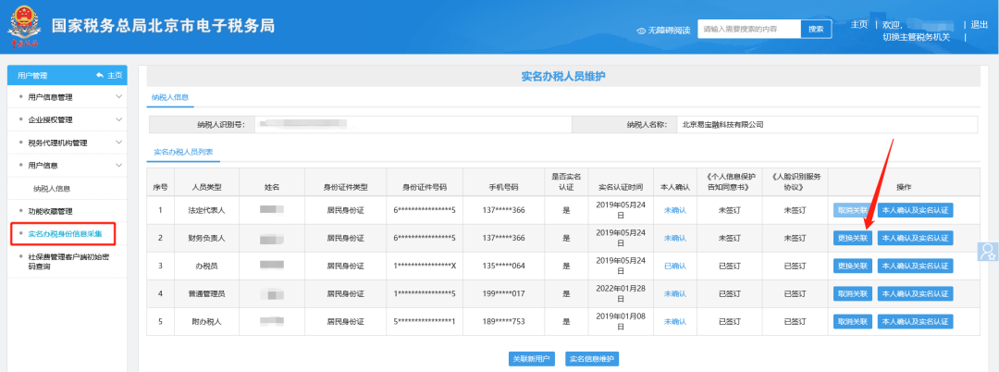Click the 纳税人识别号 label

click(x=222, y=125)
